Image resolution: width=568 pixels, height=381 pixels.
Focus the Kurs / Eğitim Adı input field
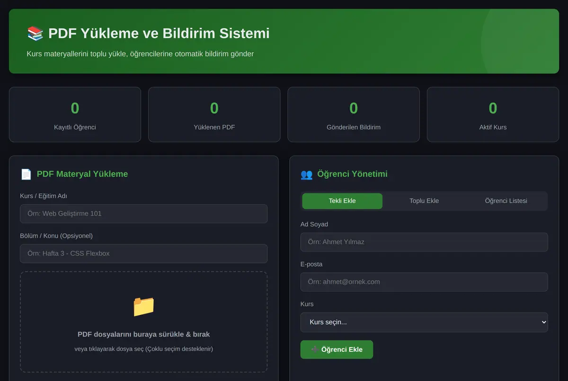[x=143, y=214]
